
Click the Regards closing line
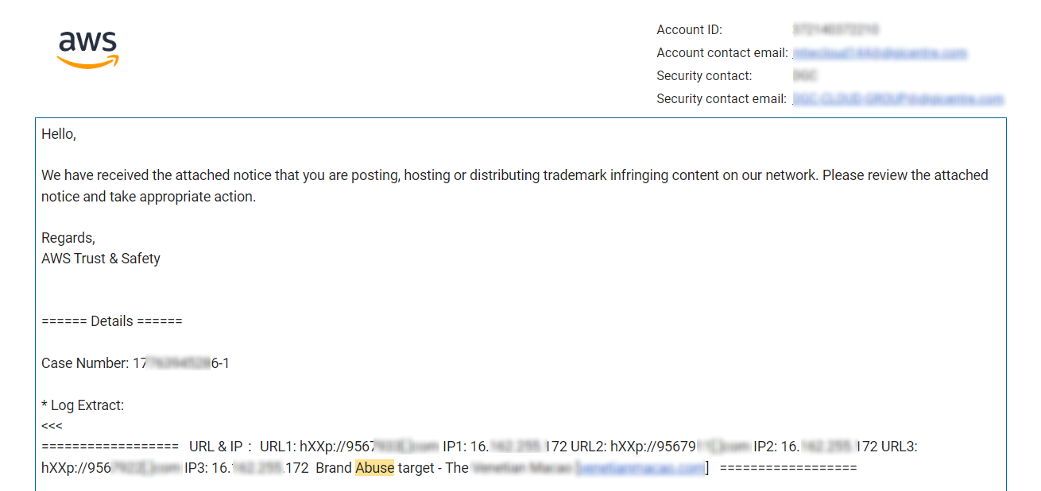68,238
